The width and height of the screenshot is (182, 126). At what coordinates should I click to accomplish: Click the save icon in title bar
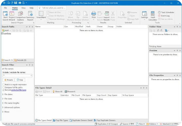pos(15,3)
